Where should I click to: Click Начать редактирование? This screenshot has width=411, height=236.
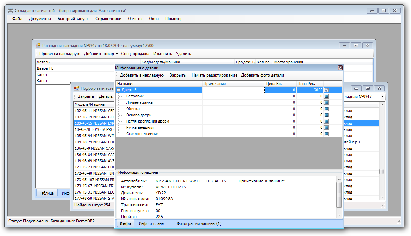(x=214, y=75)
